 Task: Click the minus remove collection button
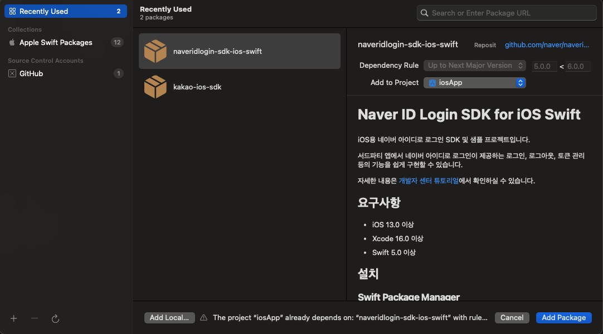pyautogui.click(x=35, y=318)
